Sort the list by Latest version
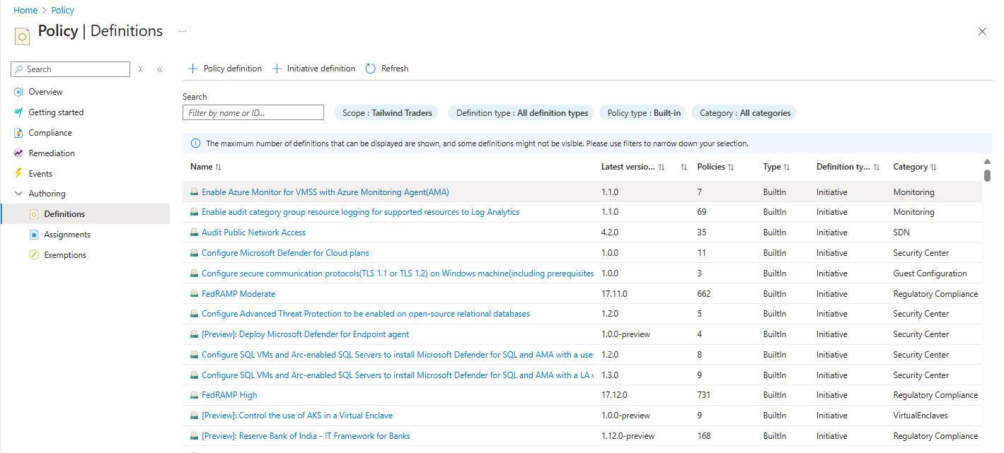This screenshot has height=453, width=1004. coord(660,166)
